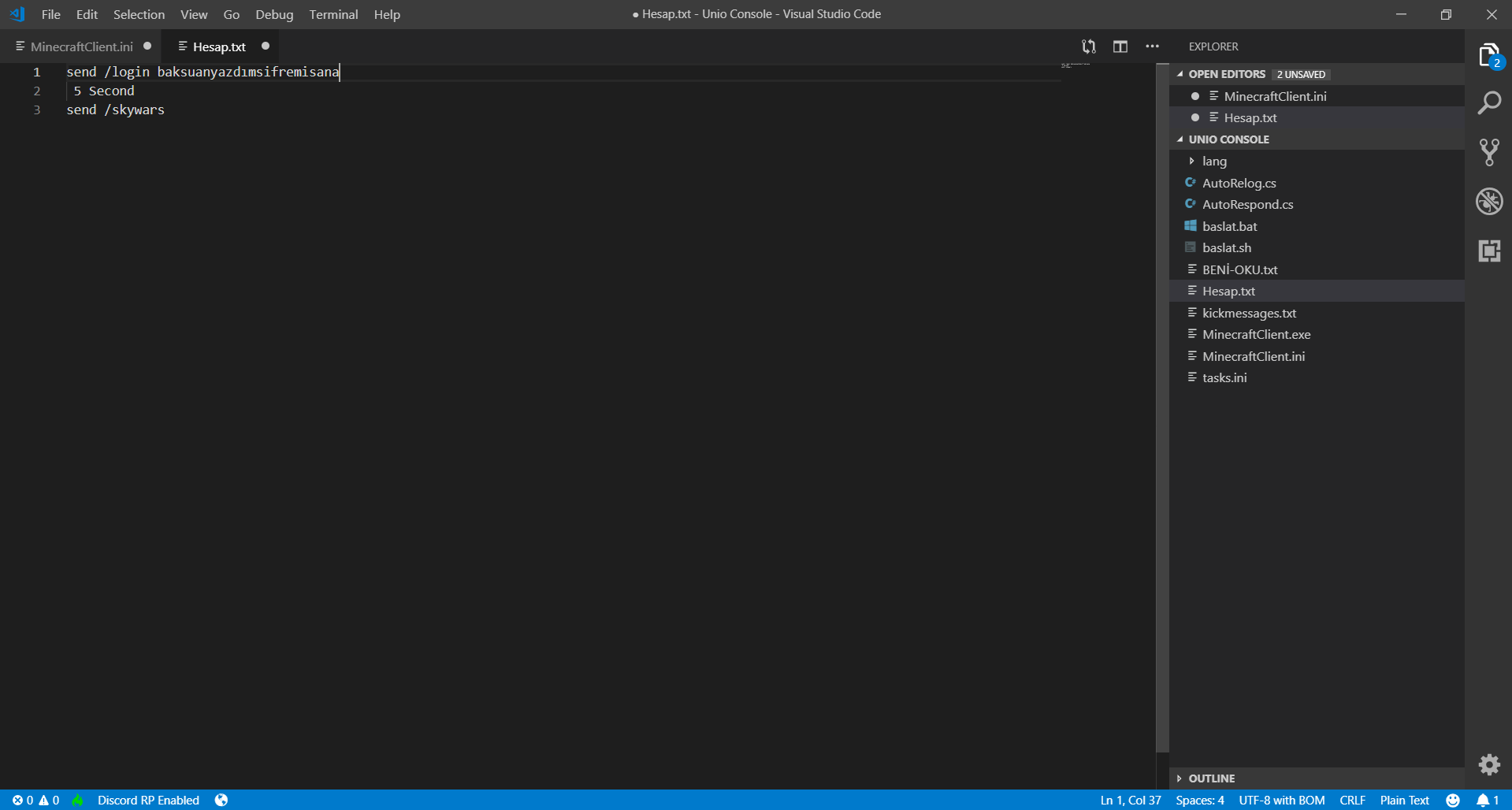Click the errors and warnings status indicator

(x=35, y=800)
